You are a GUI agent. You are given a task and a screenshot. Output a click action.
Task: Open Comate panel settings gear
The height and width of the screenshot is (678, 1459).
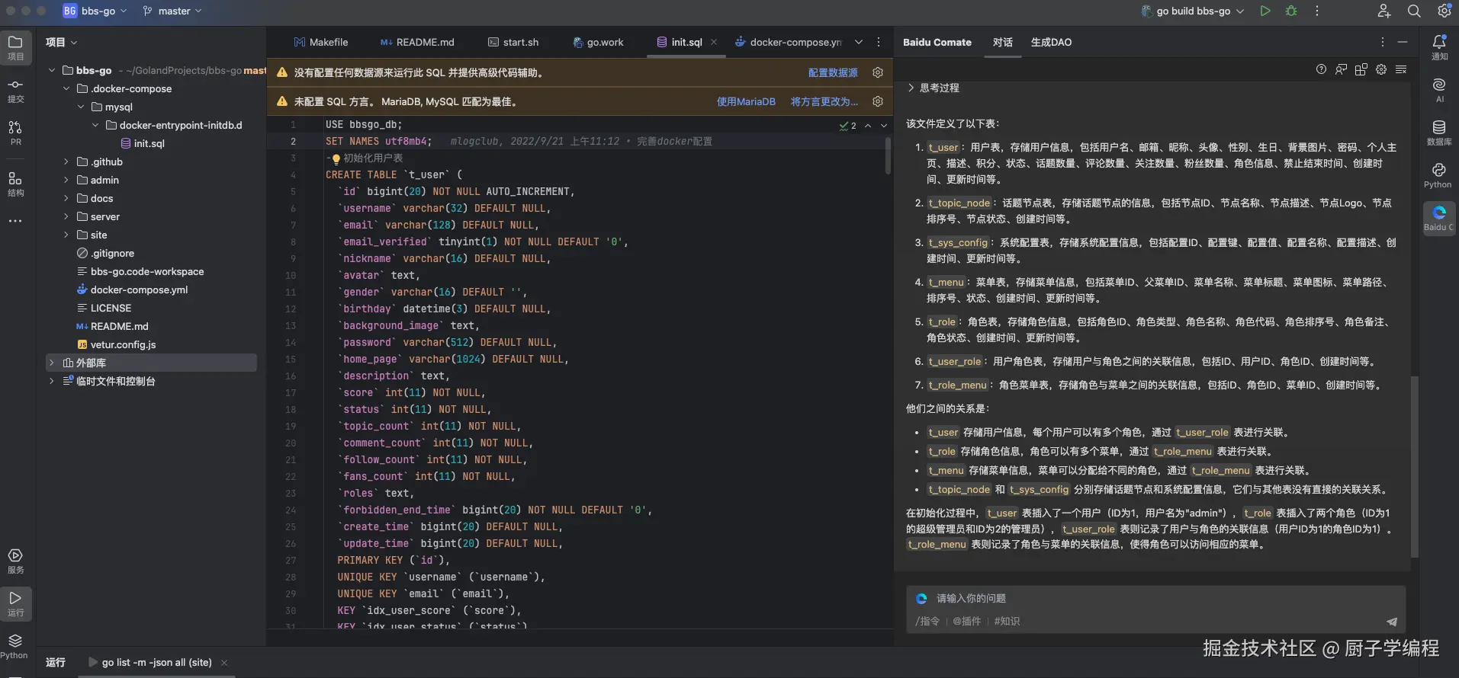pyautogui.click(x=1381, y=69)
